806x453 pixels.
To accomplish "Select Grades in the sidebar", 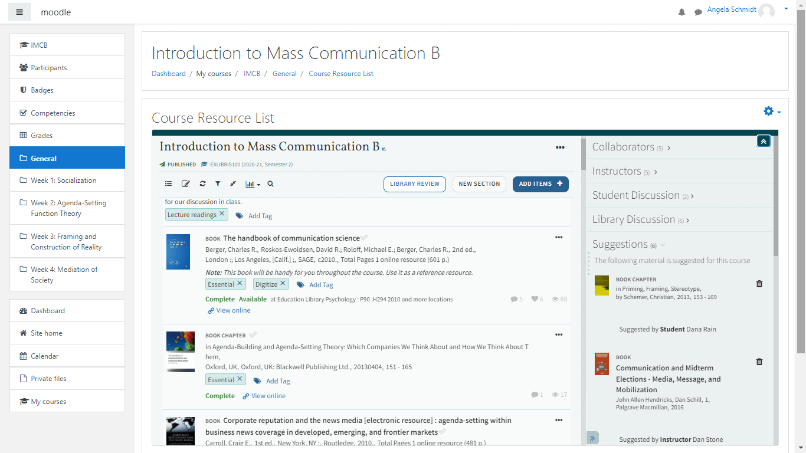I will point(41,136).
